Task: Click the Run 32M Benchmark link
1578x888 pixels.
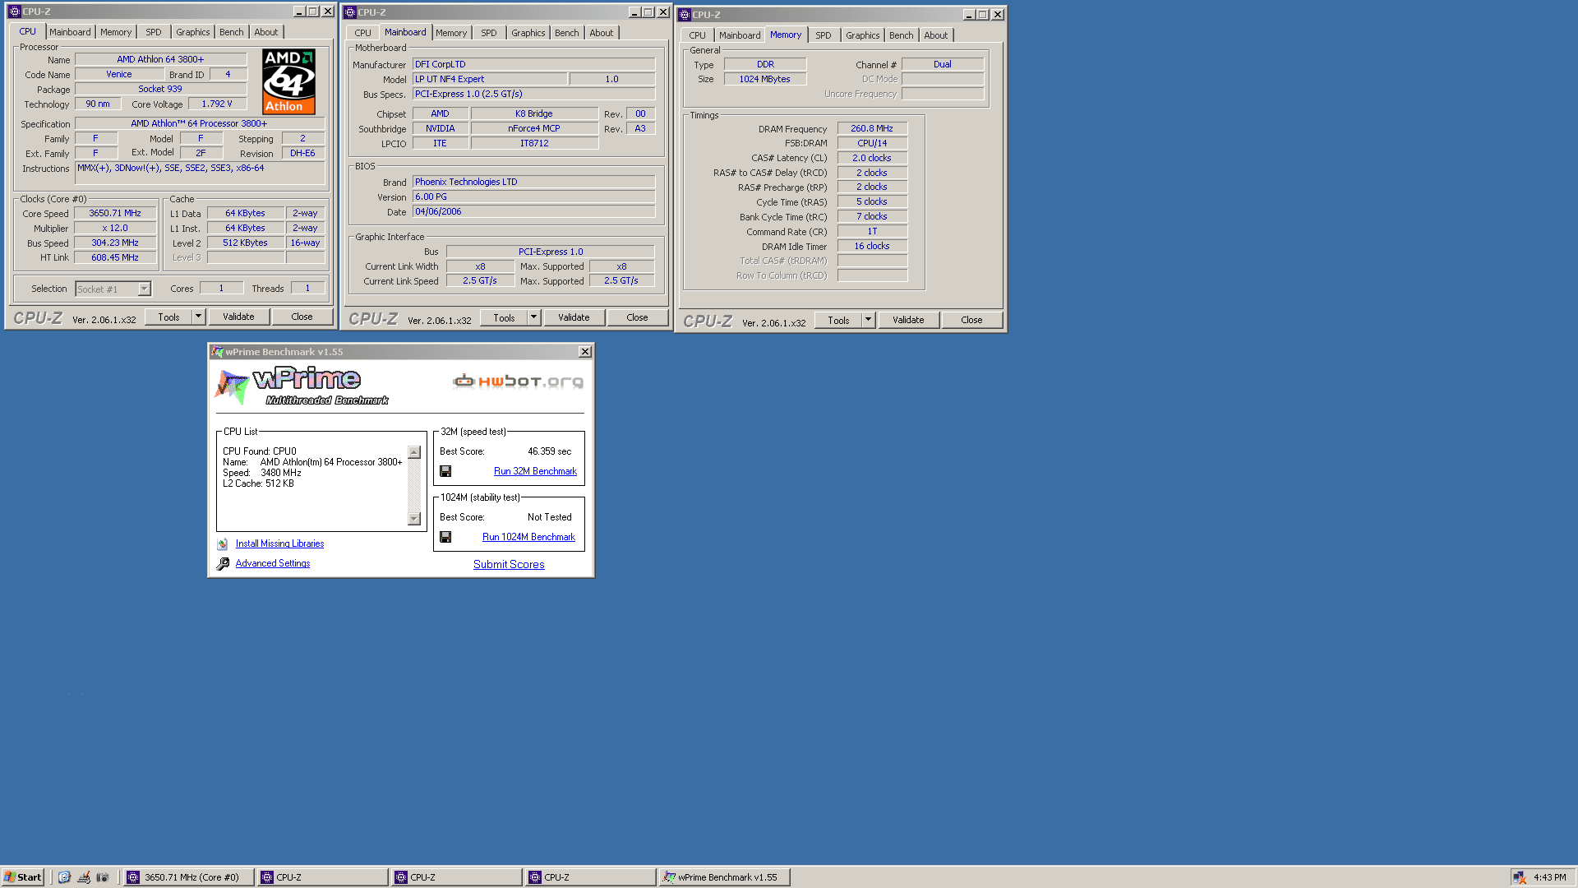Action: pyautogui.click(x=535, y=471)
